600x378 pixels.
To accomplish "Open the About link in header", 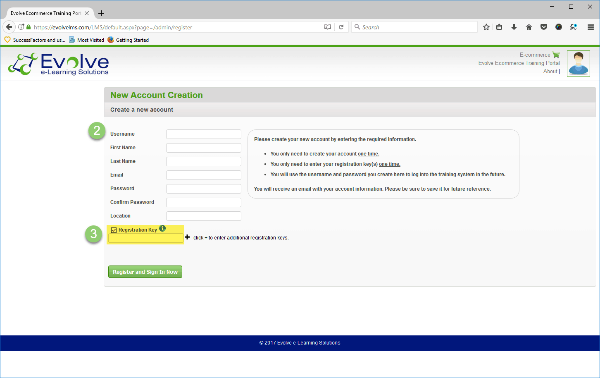I will click(x=550, y=71).
